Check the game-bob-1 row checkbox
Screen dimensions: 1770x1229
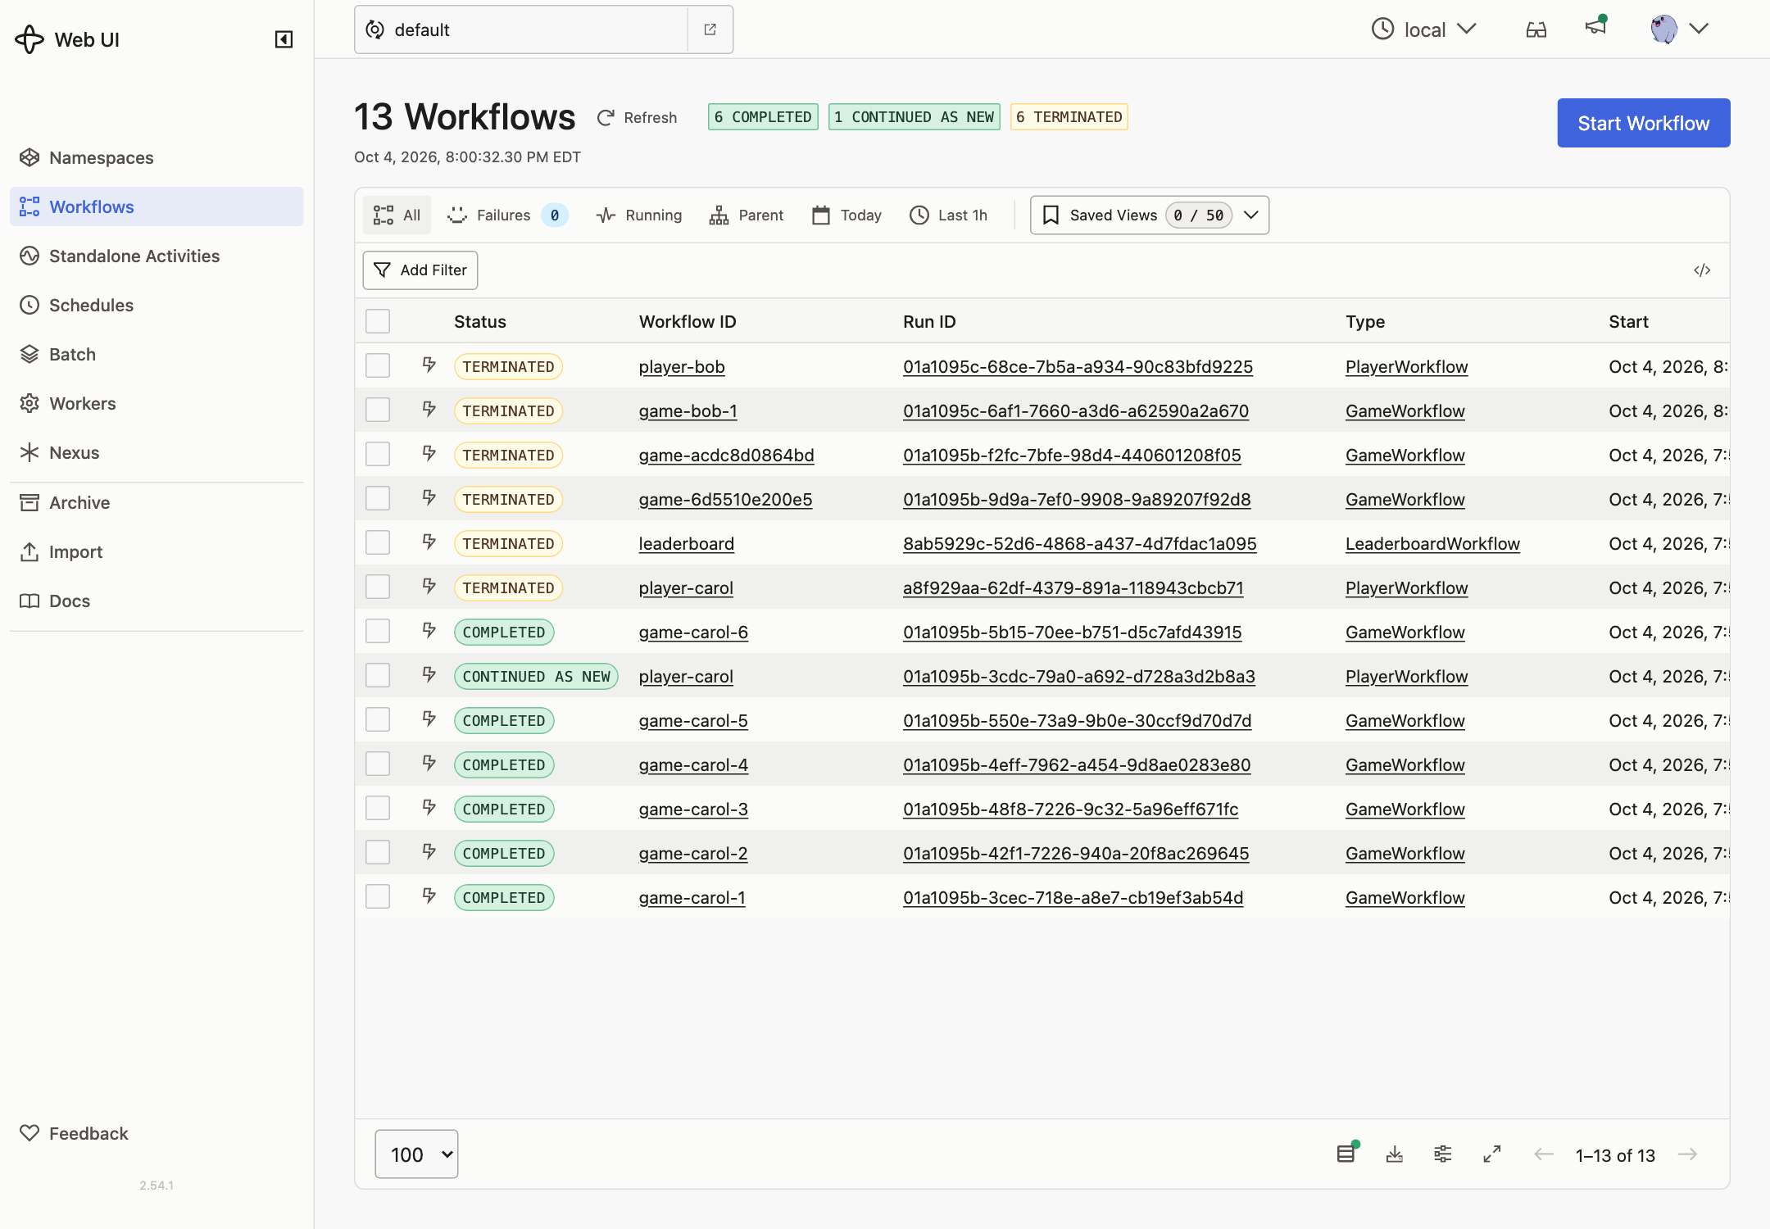[x=378, y=410]
